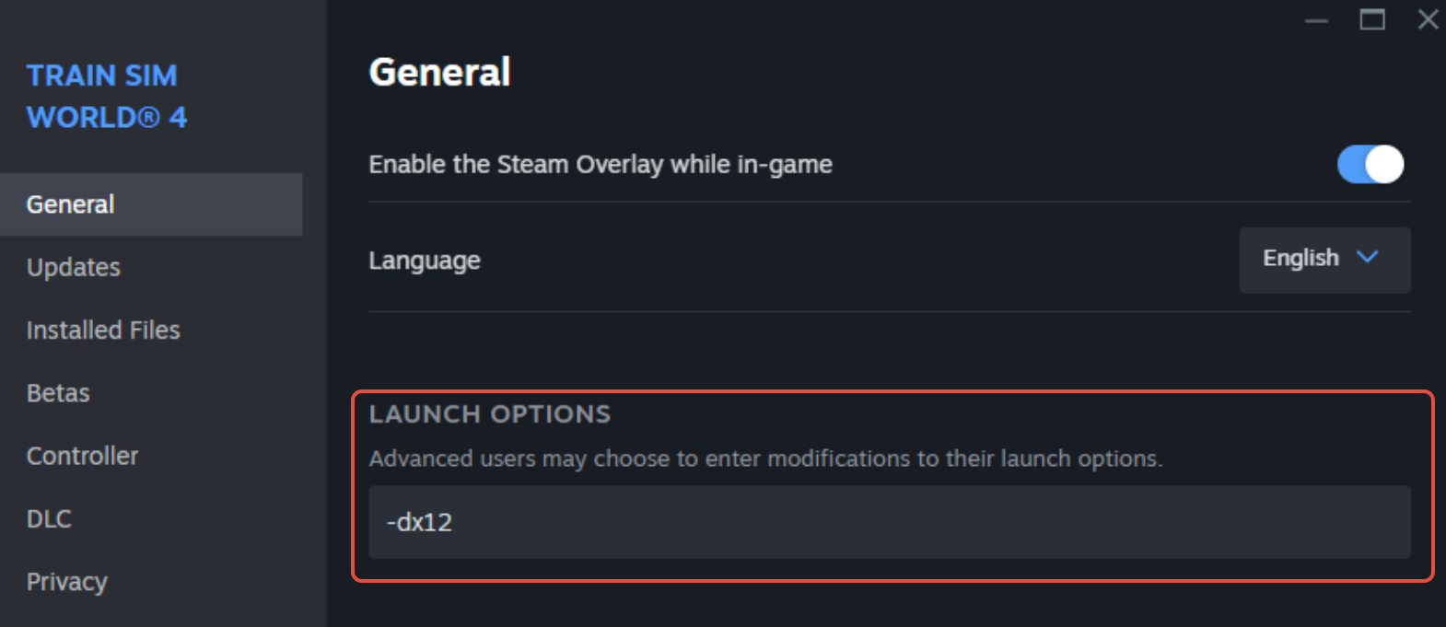This screenshot has height=627, width=1446.
Task: Click the -dx12 launch option text
Action: [420, 523]
